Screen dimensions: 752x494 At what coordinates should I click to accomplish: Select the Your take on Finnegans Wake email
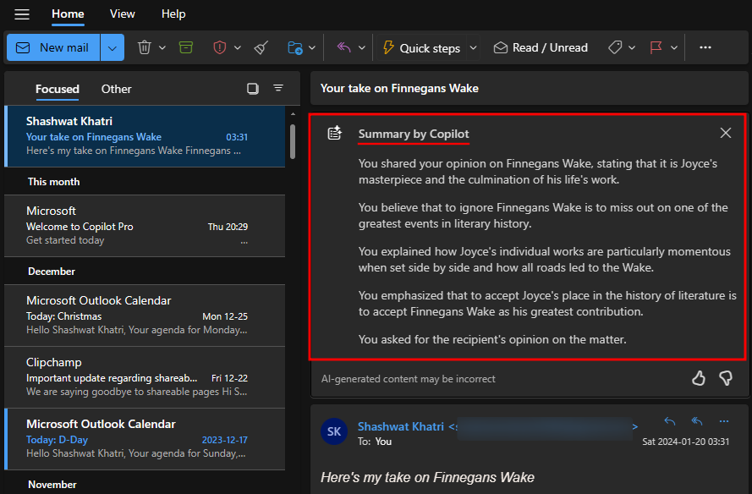pos(145,136)
